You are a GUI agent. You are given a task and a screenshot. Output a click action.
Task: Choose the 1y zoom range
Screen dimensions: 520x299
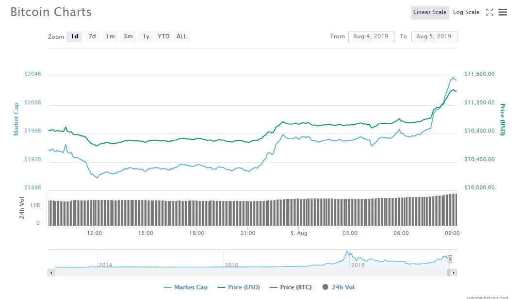pos(146,36)
